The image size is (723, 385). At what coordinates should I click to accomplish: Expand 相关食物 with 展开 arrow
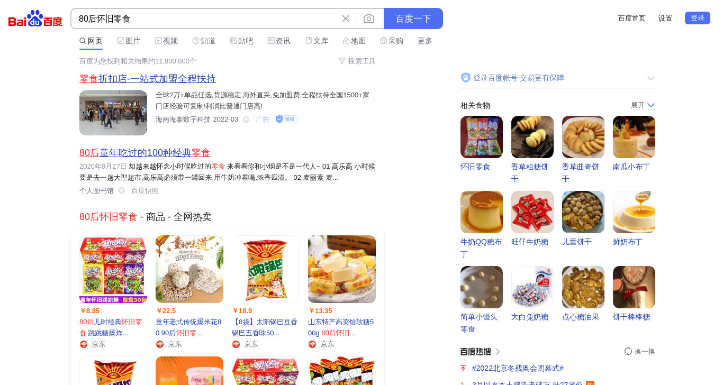pos(651,105)
